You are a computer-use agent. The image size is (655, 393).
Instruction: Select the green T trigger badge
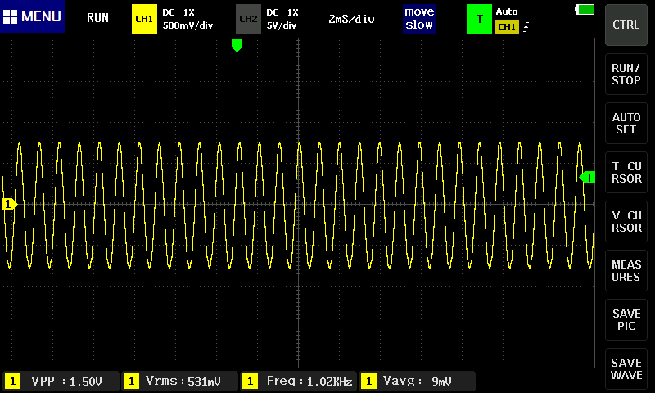coord(479,19)
